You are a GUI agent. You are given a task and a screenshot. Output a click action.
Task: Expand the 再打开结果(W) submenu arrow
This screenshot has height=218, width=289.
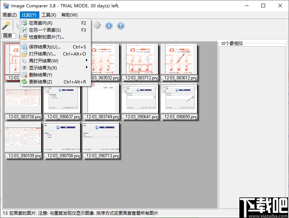click(86, 60)
